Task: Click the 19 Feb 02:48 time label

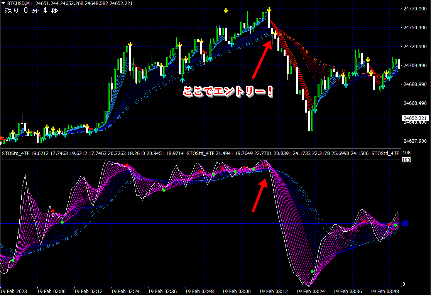Action: point(199,291)
